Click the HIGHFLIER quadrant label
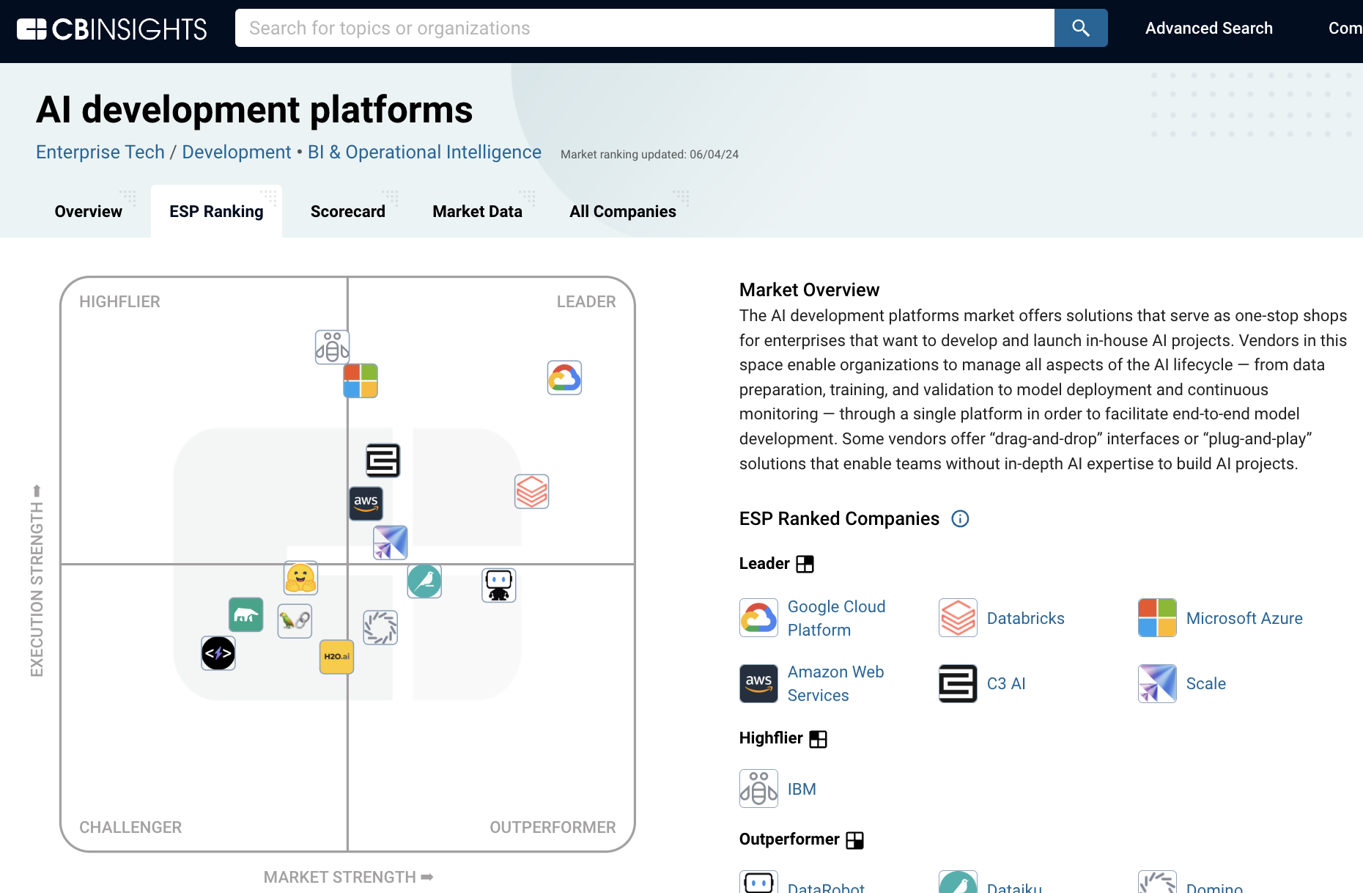1363x893 pixels. 119,301
